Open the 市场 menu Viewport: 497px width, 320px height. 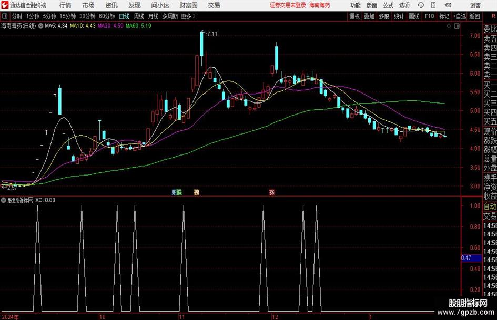click(x=88, y=5)
